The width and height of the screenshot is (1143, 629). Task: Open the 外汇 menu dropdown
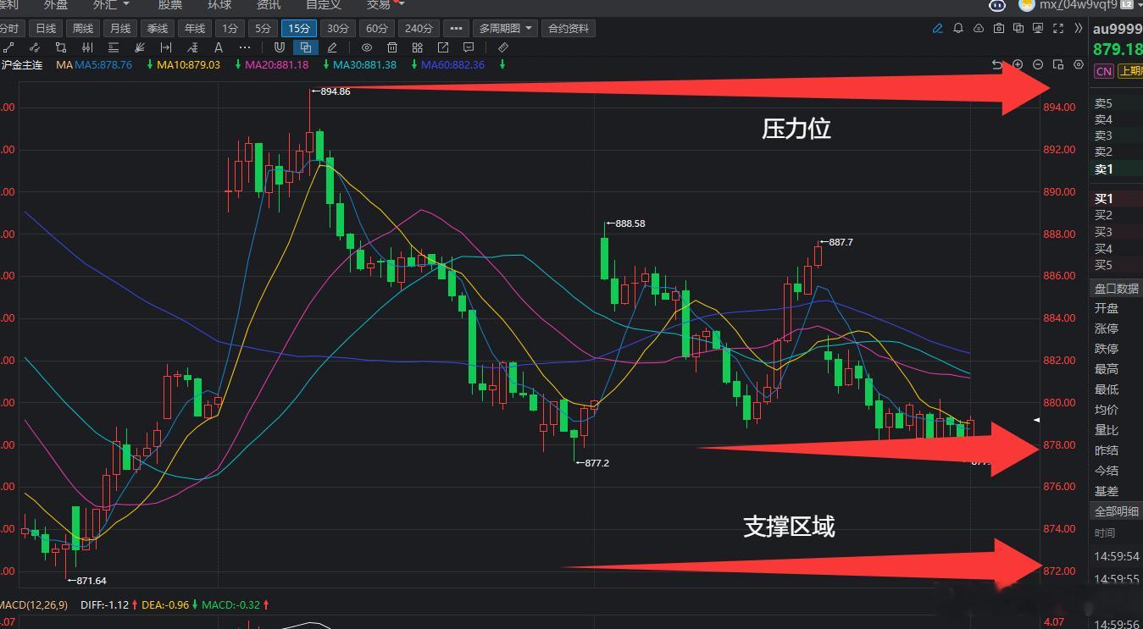click(111, 4)
